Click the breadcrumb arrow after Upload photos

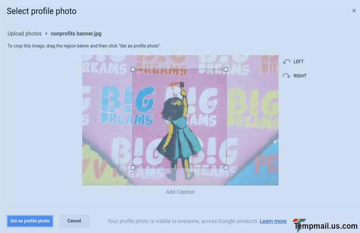[46, 33]
